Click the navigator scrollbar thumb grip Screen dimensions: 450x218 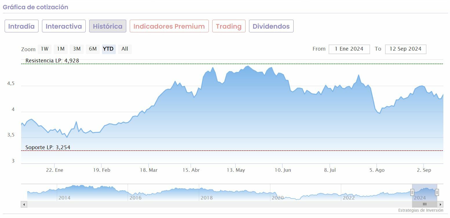click(425, 204)
